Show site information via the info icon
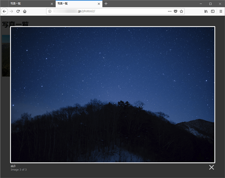225x178 pixels. (50, 11)
